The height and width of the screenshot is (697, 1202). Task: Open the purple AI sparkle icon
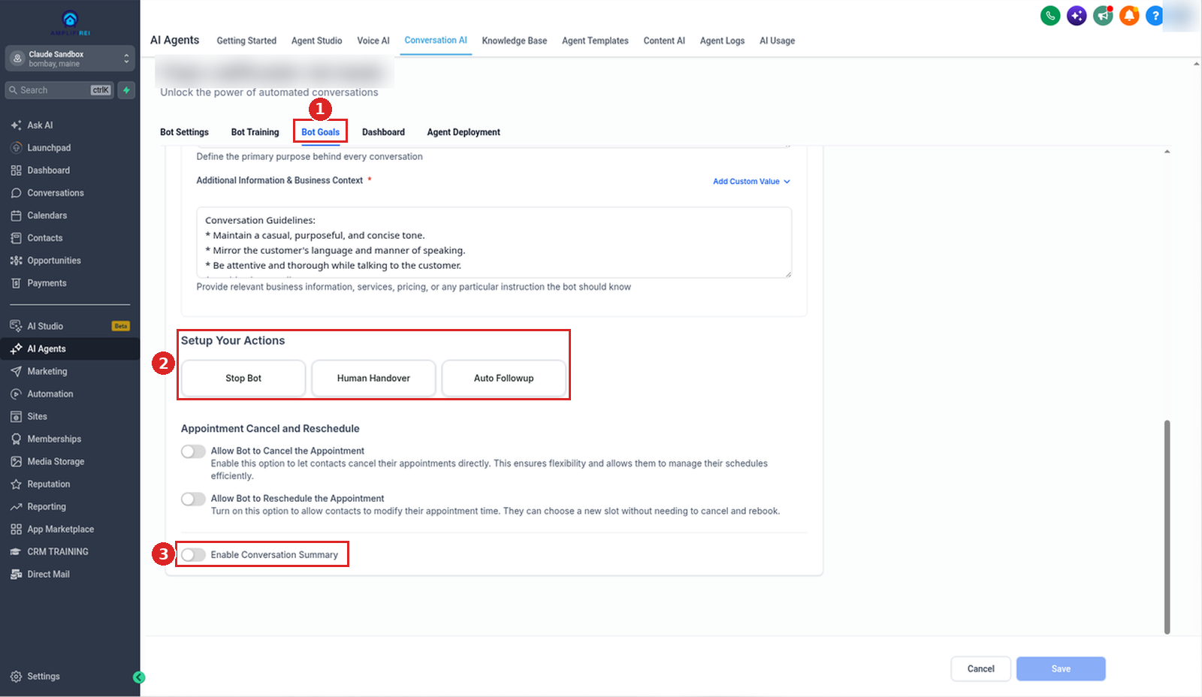pyautogui.click(x=1077, y=16)
